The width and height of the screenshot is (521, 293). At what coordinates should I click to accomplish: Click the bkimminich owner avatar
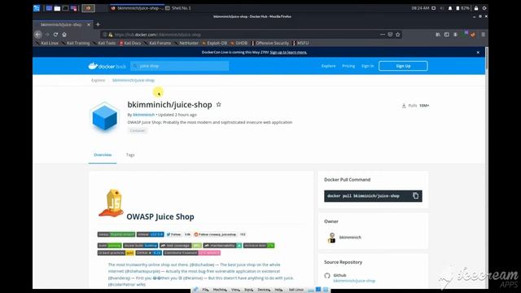pyautogui.click(x=331, y=237)
